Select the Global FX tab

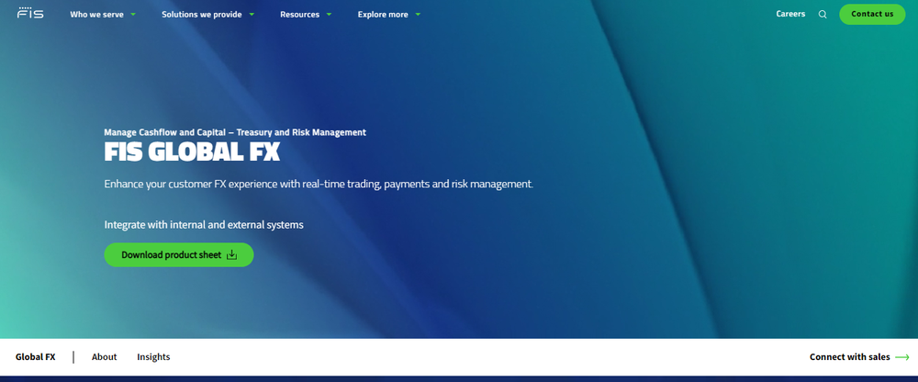[x=36, y=357]
